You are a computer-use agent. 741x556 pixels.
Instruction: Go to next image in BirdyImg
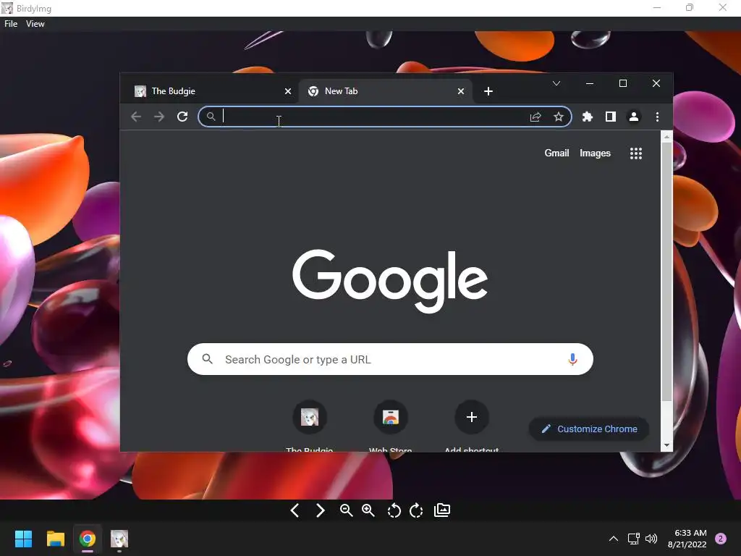(320, 510)
